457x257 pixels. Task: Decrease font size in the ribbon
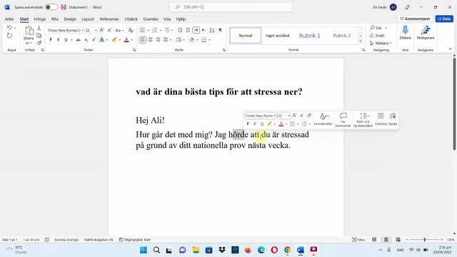coord(109,30)
